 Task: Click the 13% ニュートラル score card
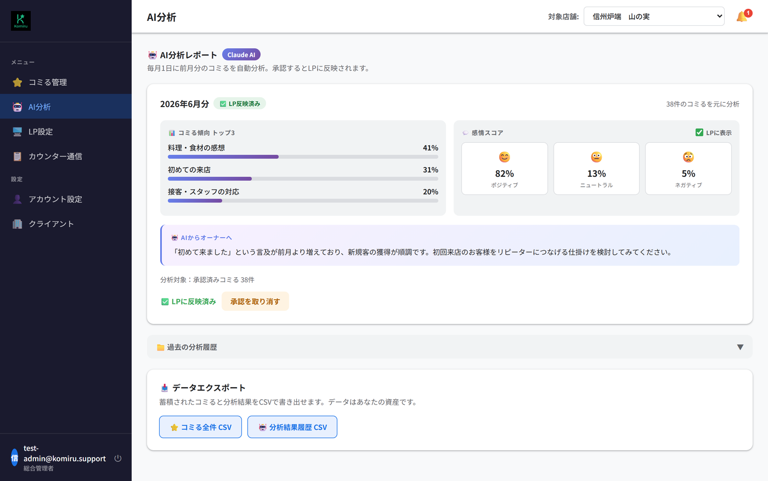596,169
